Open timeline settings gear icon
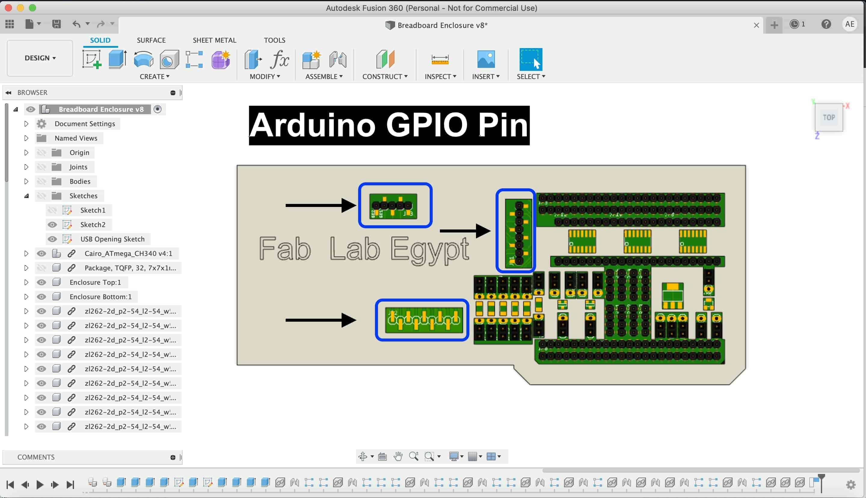Screen dimensions: 866x498 851,485
